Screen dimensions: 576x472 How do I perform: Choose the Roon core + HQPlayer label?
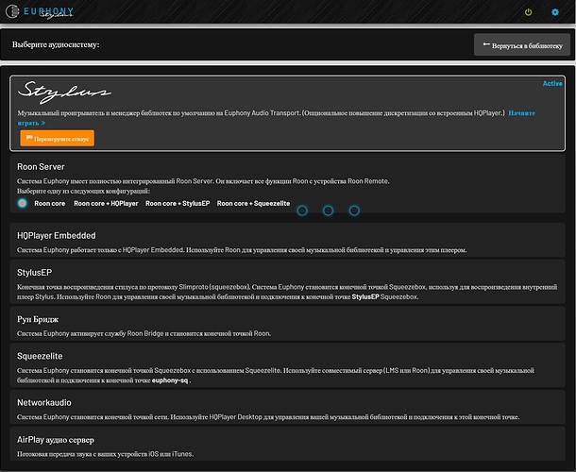click(x=106, y=203)
